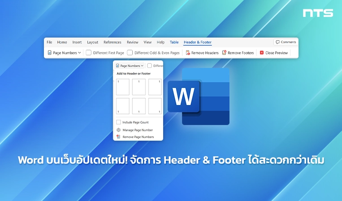The height and width of the screenshot is (201, 342).
Task: Click the red Close Preview icon
Action: click(262, 53)
